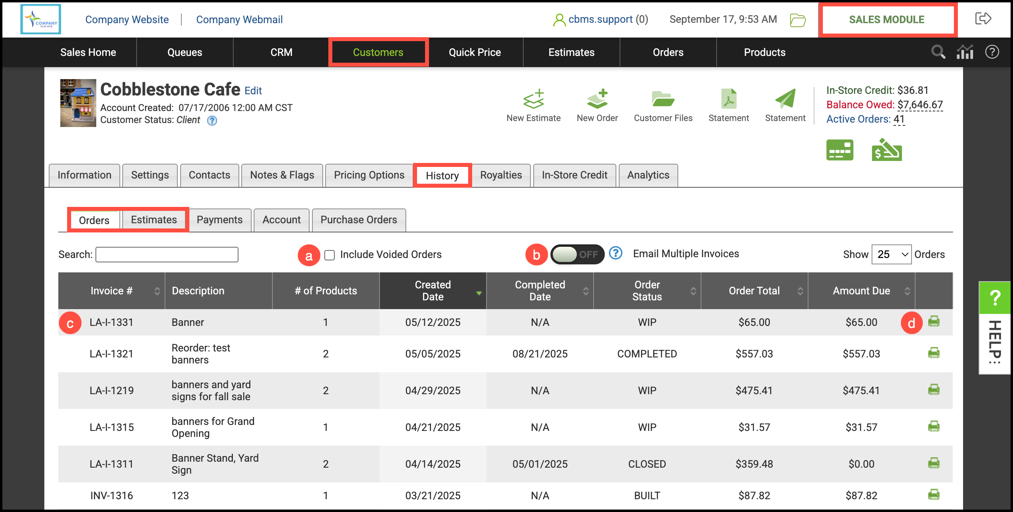Click the logout icon at top right
Image resolution: width=1013 pixels, height=512 pixels.
pos(983,19)
